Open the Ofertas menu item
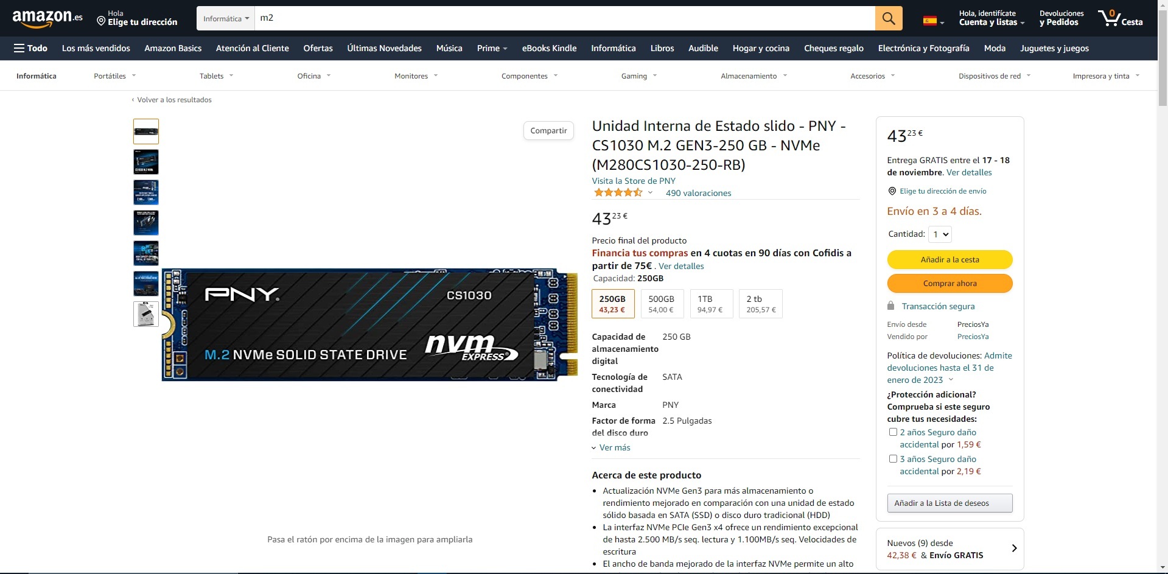Image resolution: width=1168 pixels, height=574 pixels. tap(318, 48)
